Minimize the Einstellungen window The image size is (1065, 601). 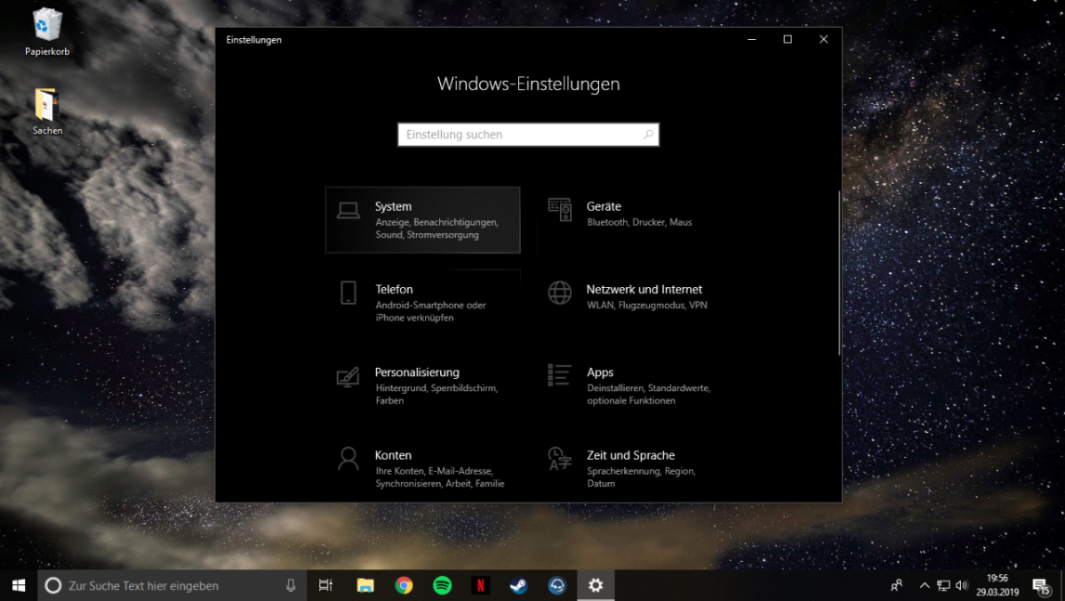tap(752, 39)
